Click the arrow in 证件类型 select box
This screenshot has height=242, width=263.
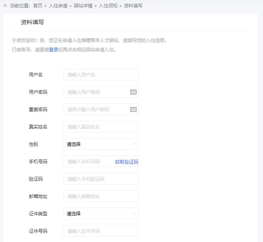point(134,213)
